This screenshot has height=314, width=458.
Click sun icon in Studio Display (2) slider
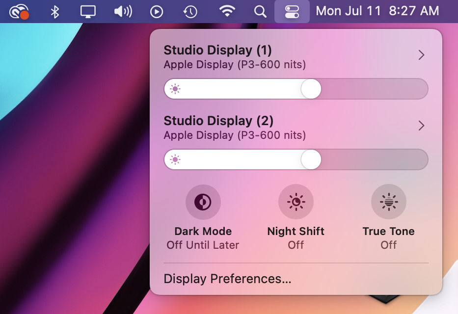[x=175, y=159]
